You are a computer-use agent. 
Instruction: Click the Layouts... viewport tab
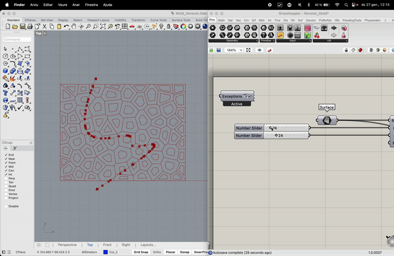pos(148,245)
